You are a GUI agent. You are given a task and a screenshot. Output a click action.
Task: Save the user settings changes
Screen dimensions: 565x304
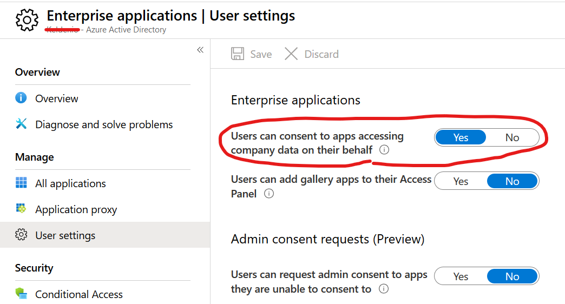pyautogui.click(x=252, y=54)
